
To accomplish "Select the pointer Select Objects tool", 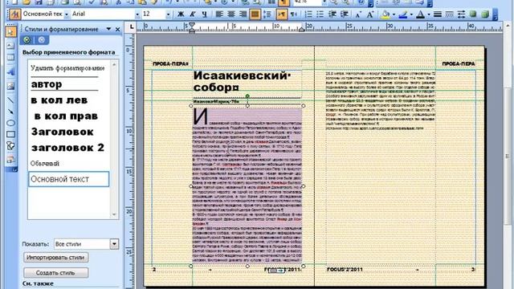I will click(x=10, y=32).
